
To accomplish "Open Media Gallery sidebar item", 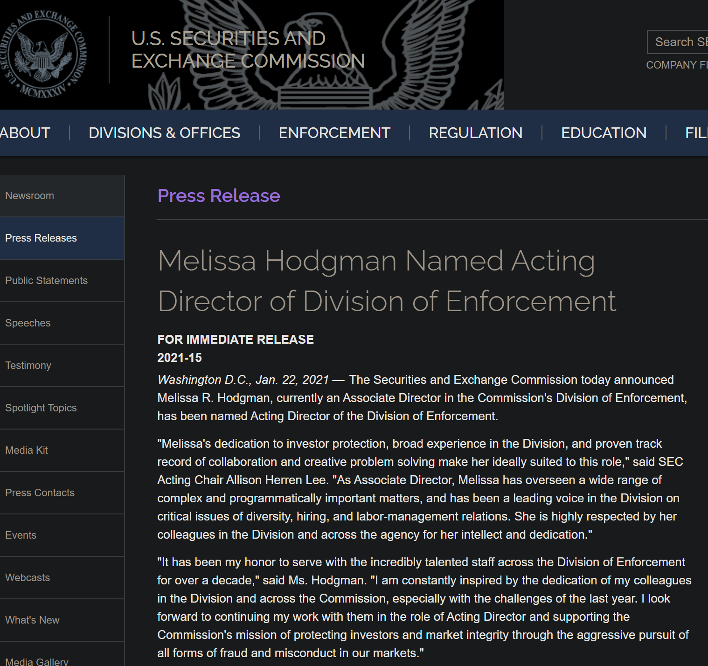I will (62, 654).
